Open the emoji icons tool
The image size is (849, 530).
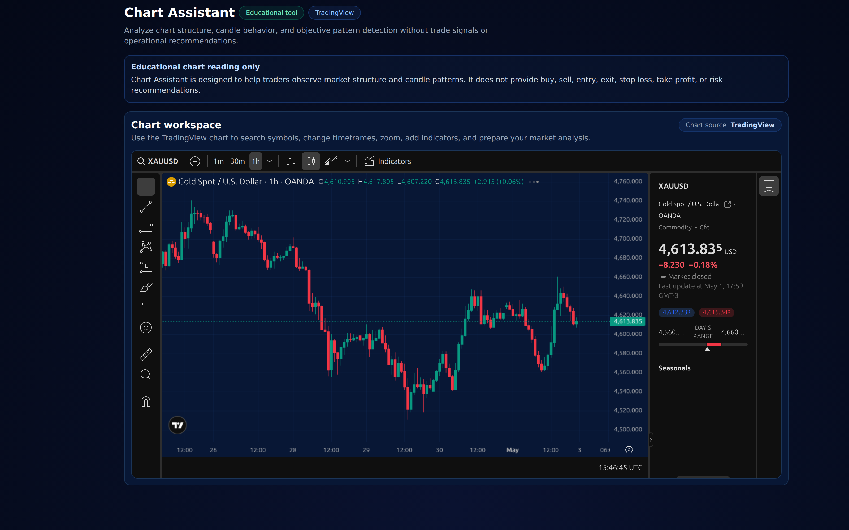coord(146,328)
